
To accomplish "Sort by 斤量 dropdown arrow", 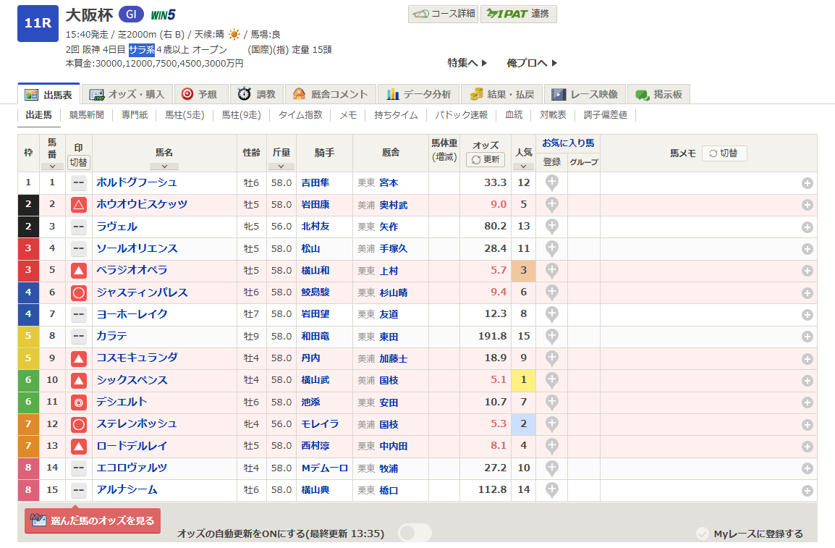I will click(281, 166).
